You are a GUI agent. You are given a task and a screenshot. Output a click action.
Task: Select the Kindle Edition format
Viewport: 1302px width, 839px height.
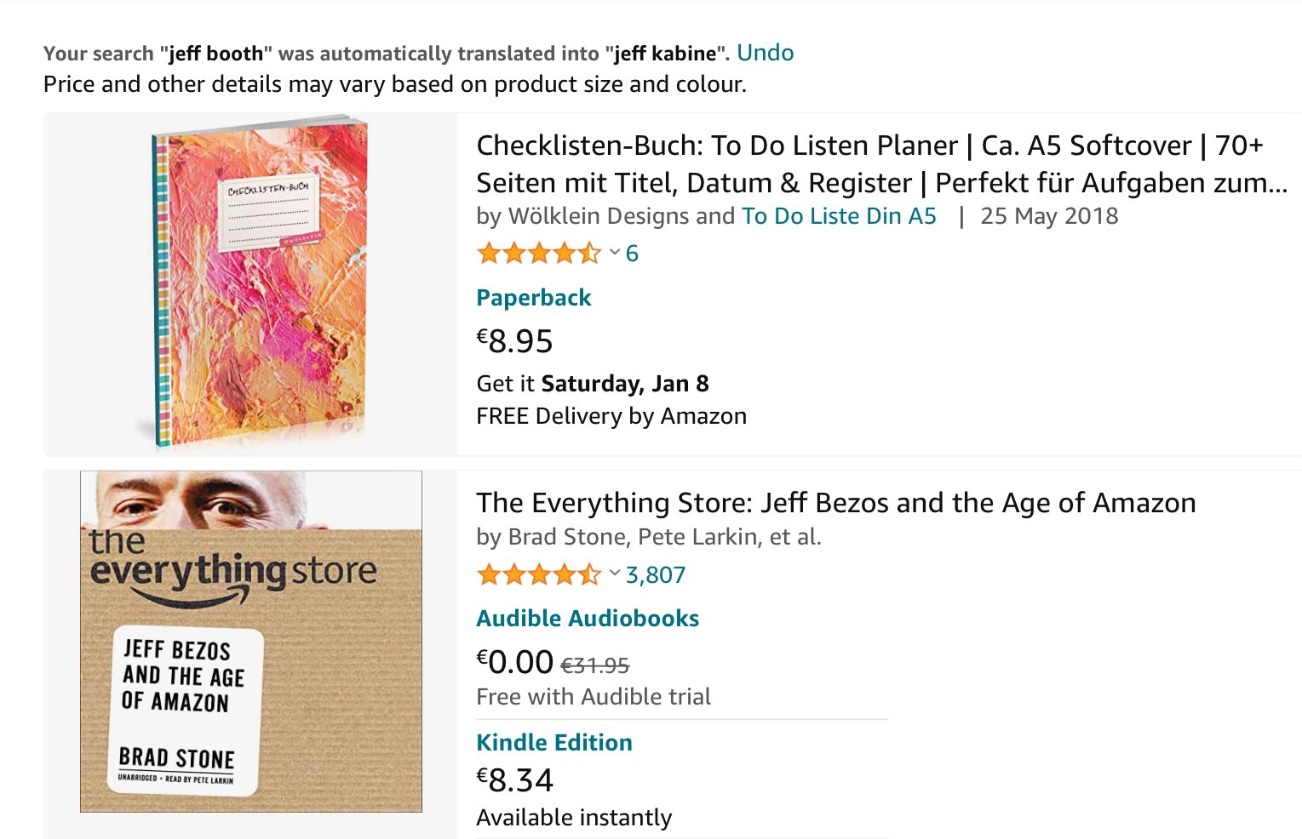(x=553, y=743)
